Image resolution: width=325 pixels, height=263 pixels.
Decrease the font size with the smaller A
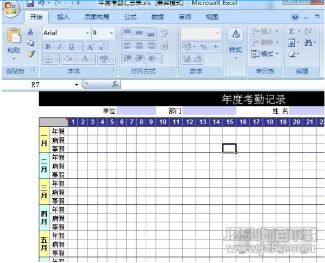(102, 47)
